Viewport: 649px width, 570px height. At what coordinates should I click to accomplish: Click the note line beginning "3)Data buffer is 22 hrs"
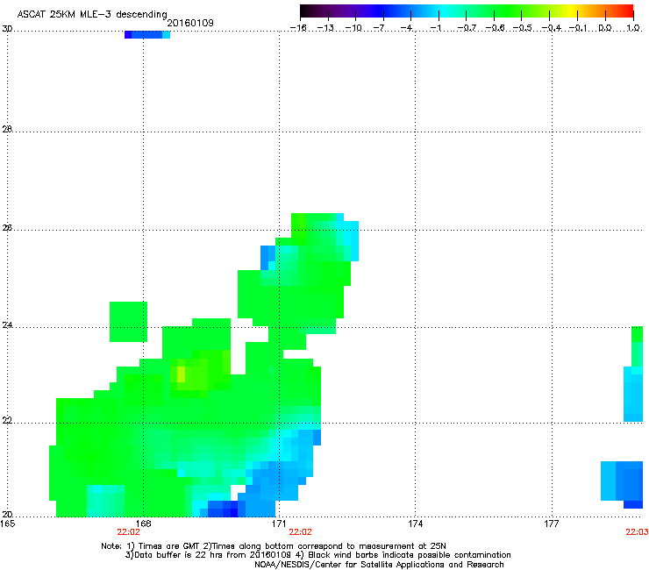coord(317,555)
